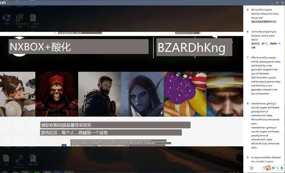The height and width of the screenshot is (173, 285).
Task: Click the Sogou input method S icon
Action: (x=268, y=168)
